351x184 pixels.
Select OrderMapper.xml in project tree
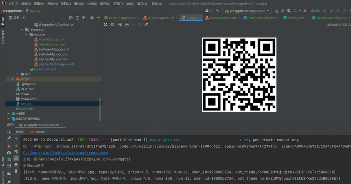[51, 45]
